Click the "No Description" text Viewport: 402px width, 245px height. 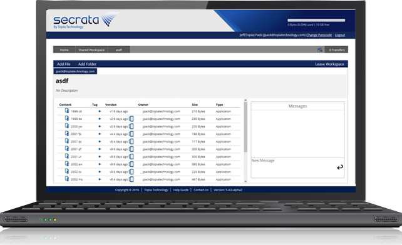66,91
